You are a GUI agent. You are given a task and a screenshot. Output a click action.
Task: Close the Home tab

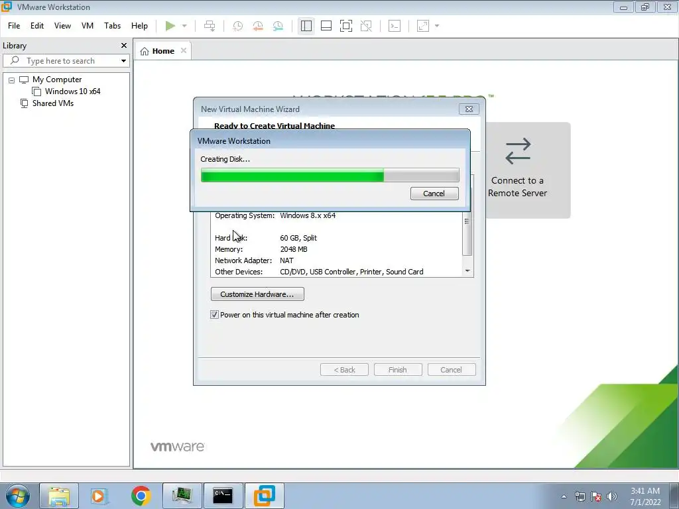tap(184, 50)
